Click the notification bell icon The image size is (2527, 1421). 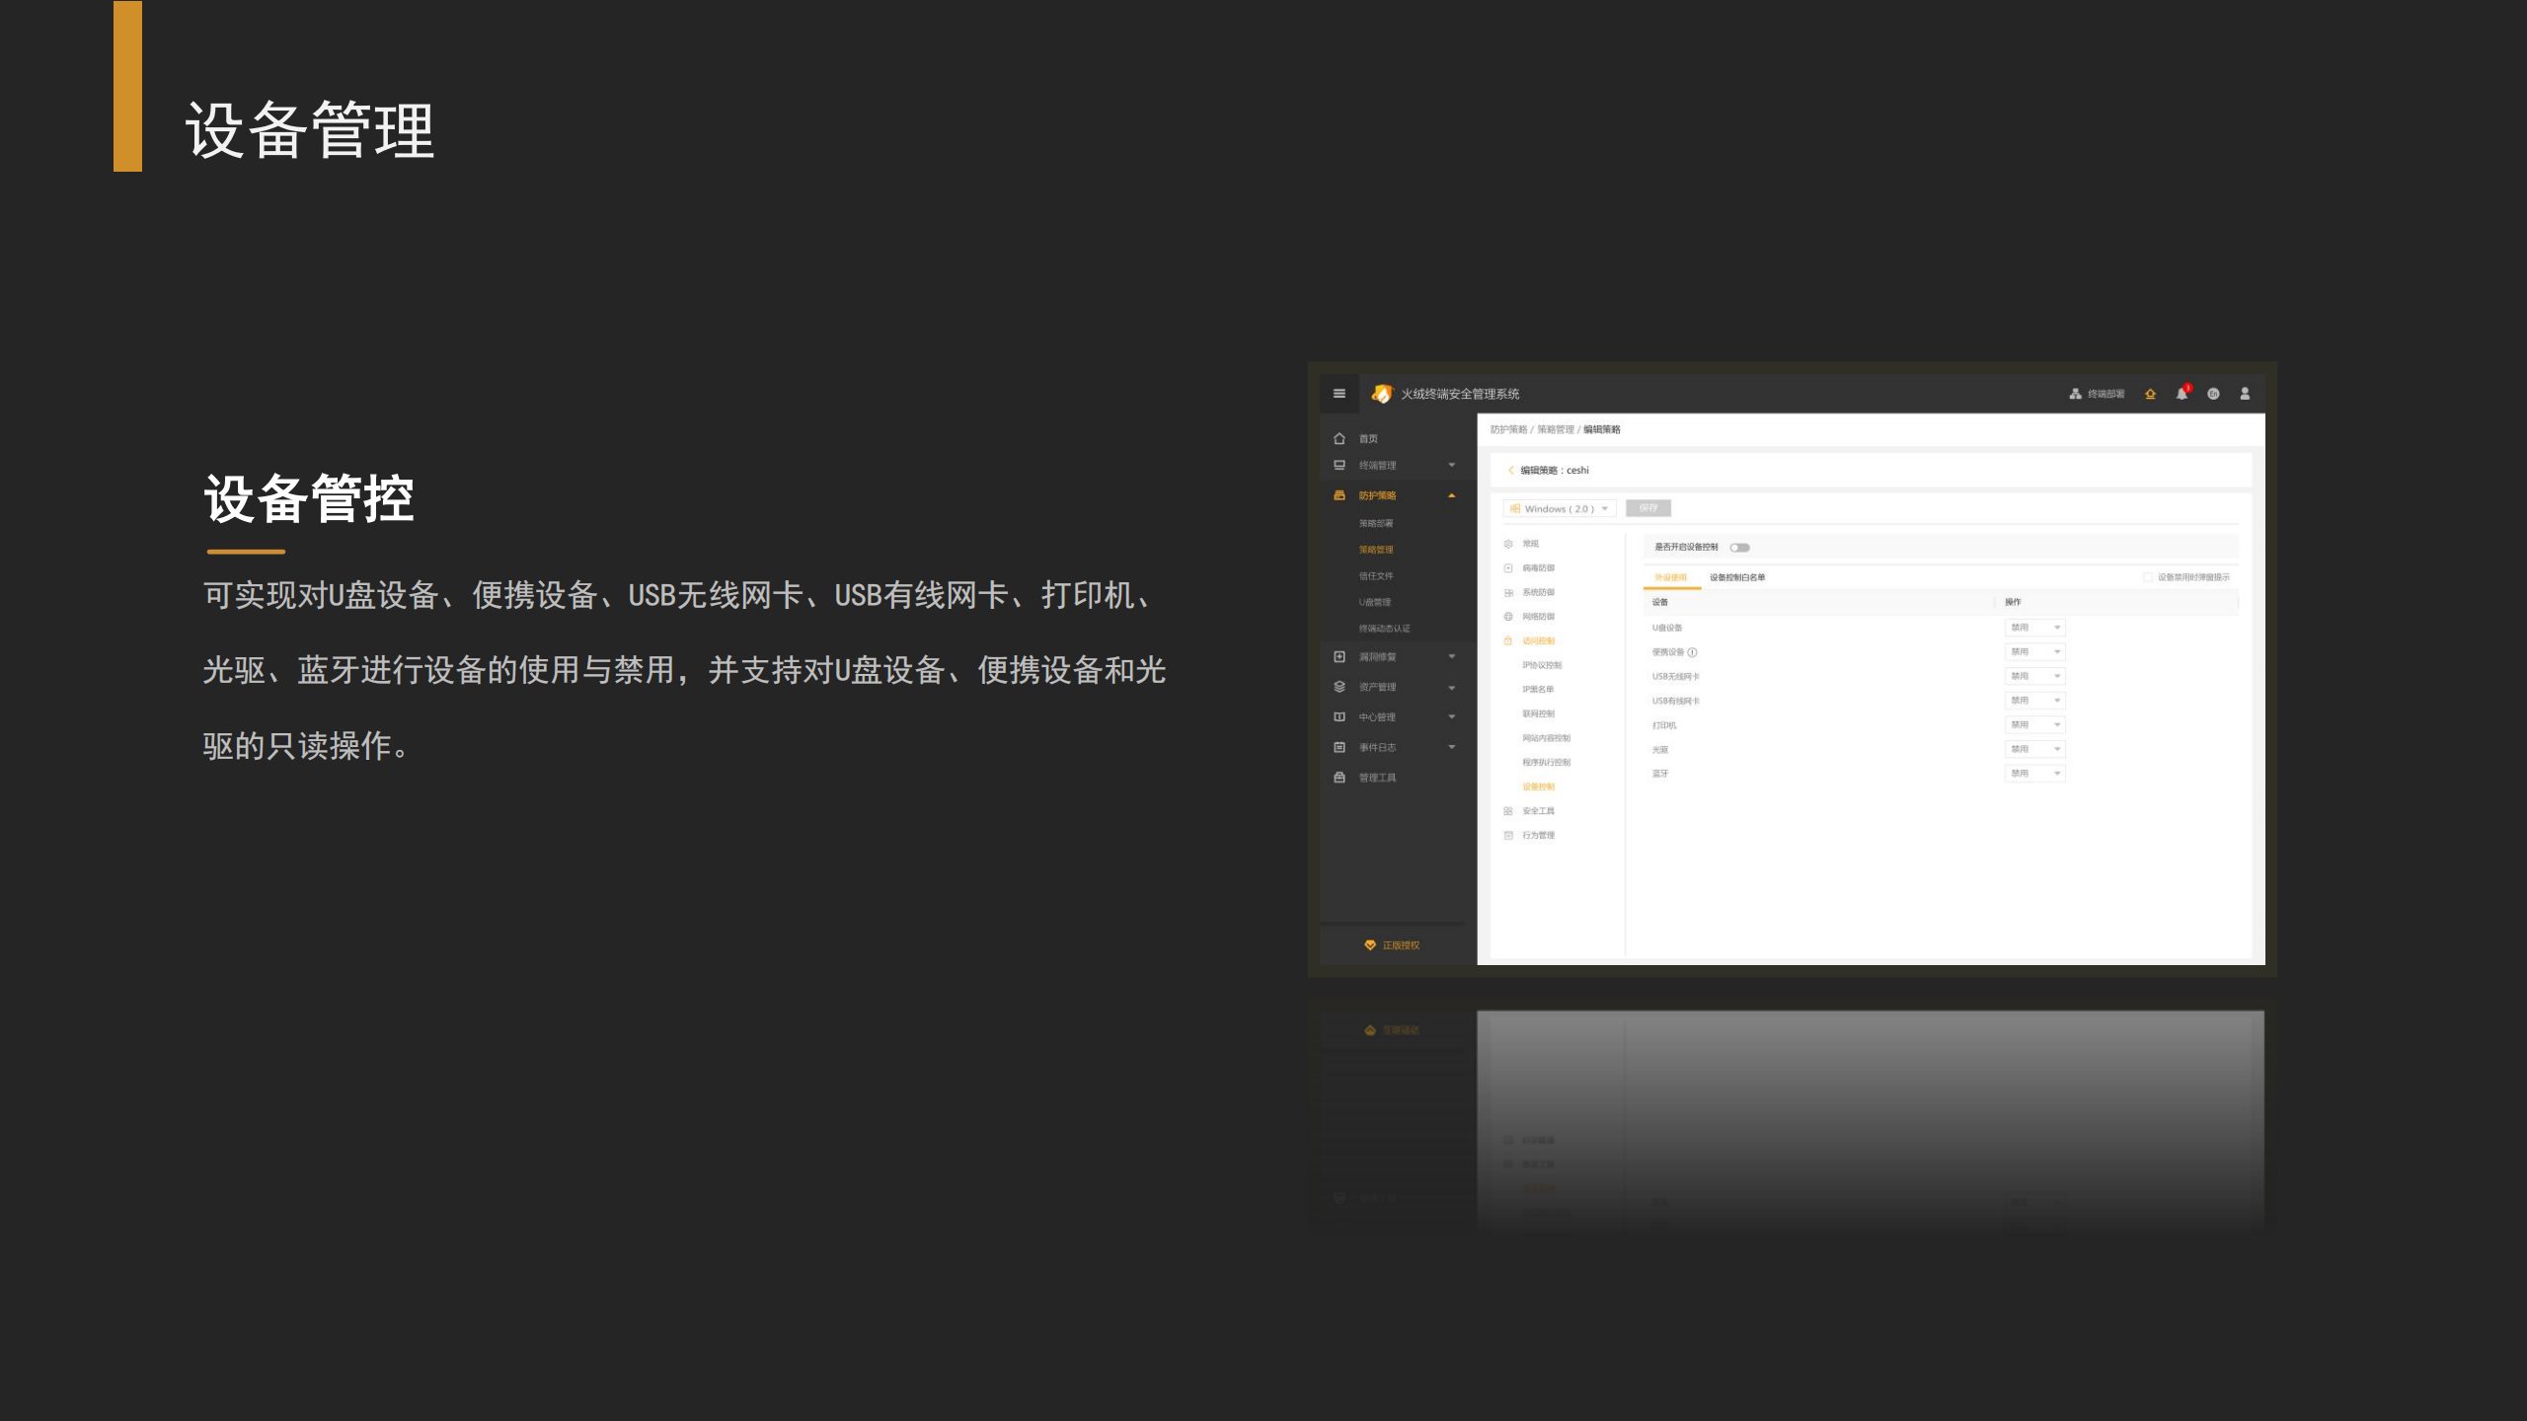point(2182,393)
